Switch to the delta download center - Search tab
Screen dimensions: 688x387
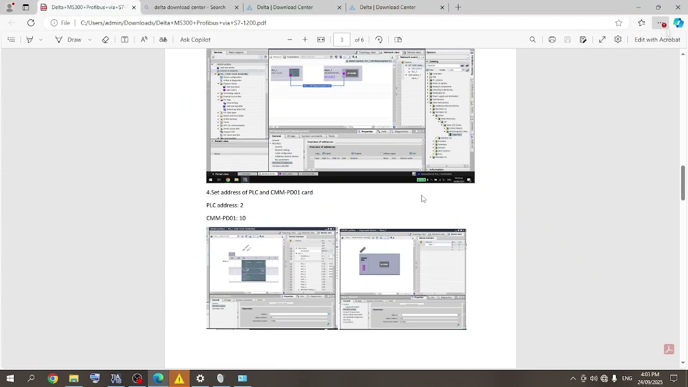(x=190, y=7)
